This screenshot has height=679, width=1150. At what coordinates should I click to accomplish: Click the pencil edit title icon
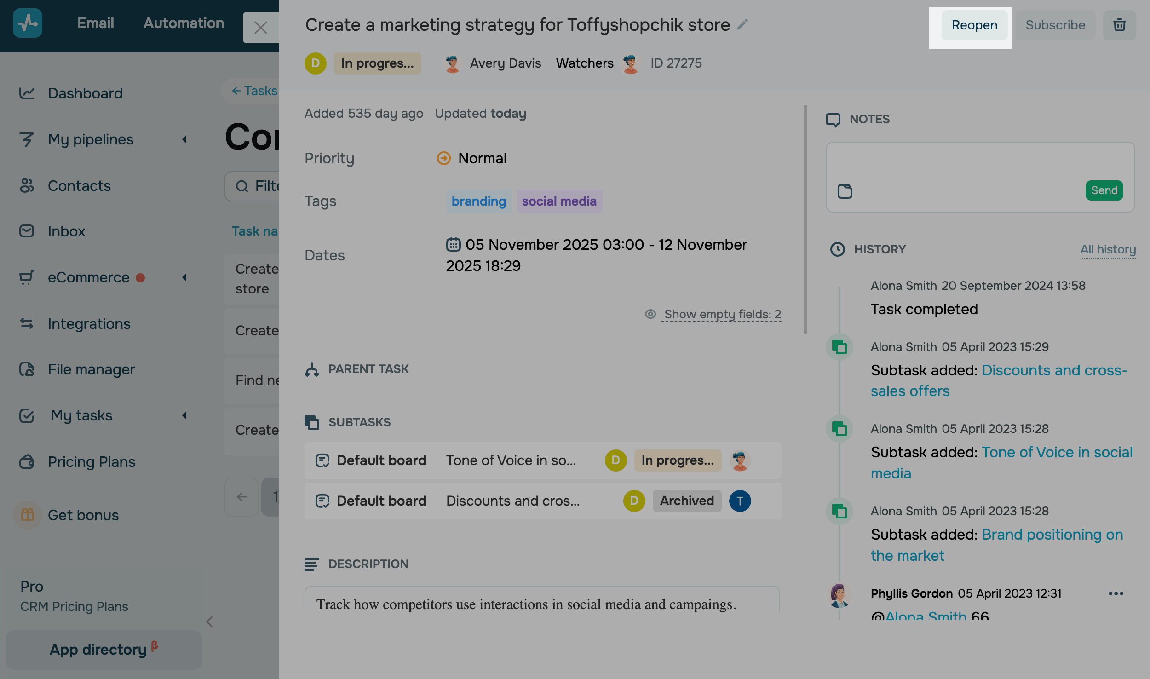(742, 24)
